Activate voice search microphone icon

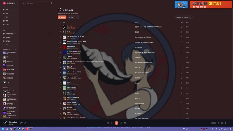51,3
